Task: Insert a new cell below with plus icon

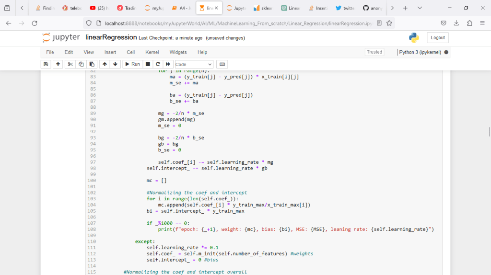Action: pos(58,64)
